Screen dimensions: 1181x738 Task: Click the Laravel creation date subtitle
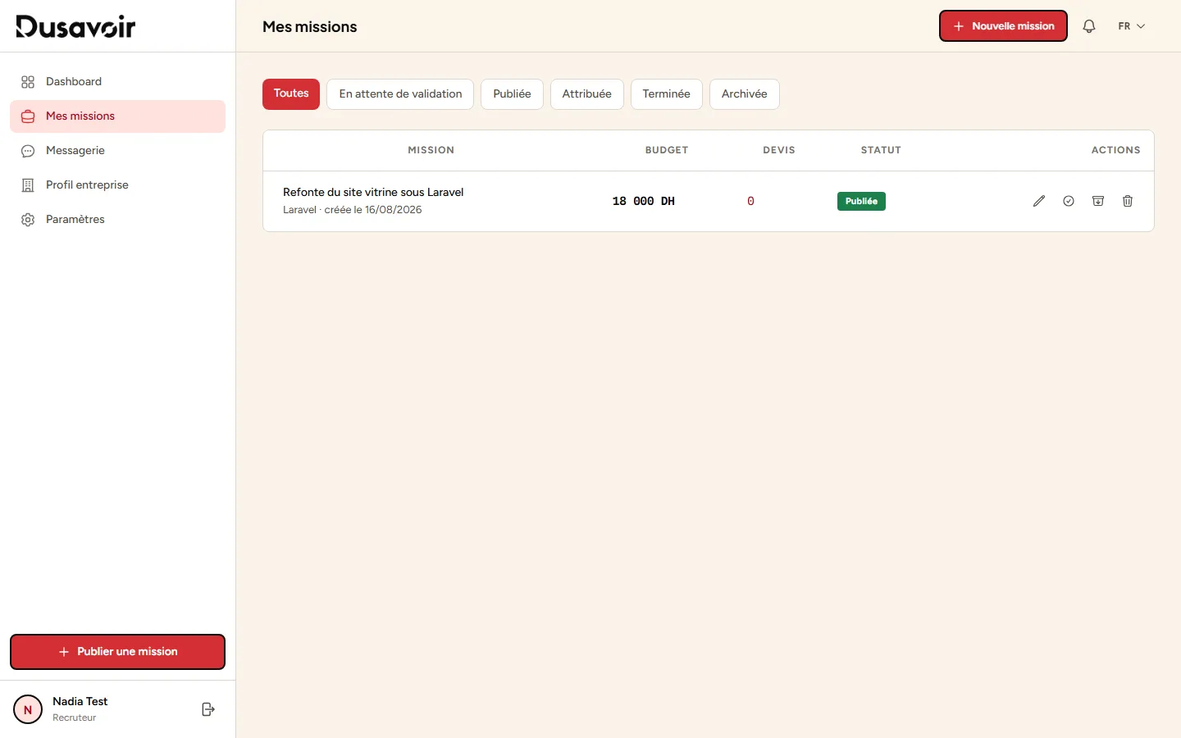(x=353, y=210)
